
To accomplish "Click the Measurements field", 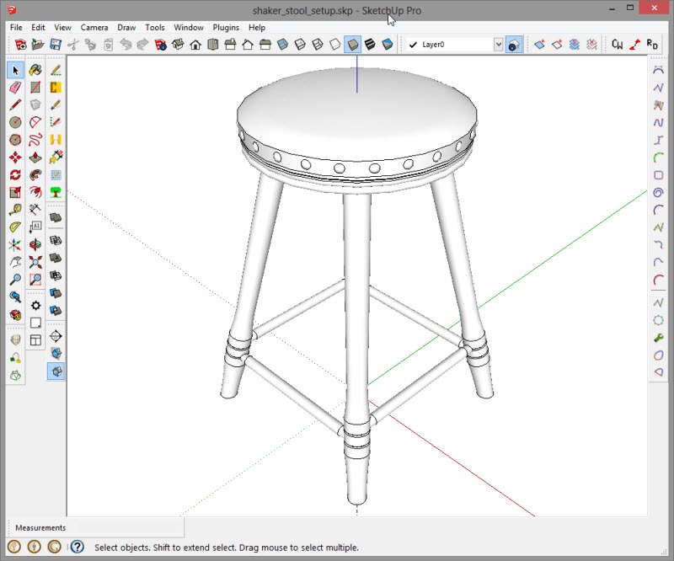I will point(40,528).
